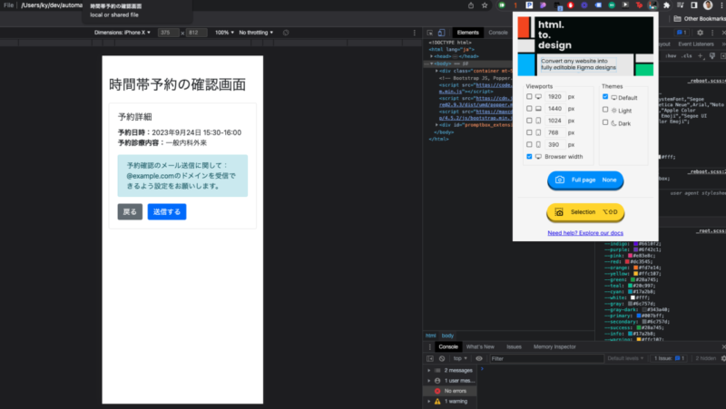
Task: Click the clear console icon
Action: (443, 358)
